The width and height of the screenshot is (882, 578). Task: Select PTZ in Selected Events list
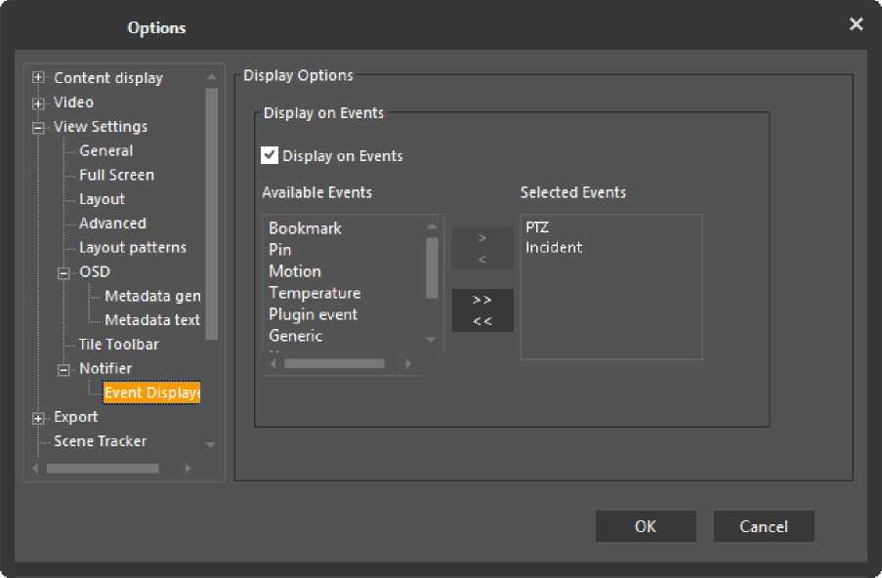point(537,227)
